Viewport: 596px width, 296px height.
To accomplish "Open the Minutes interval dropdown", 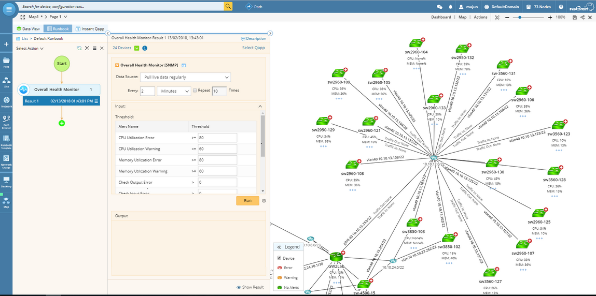I will (x=174, y=91).
